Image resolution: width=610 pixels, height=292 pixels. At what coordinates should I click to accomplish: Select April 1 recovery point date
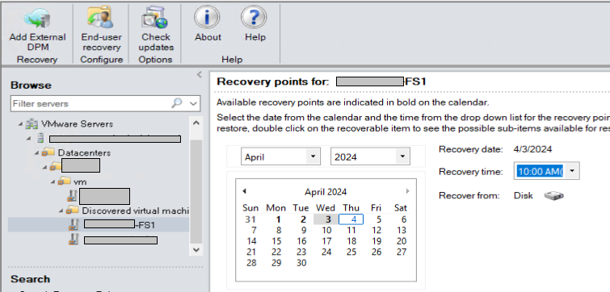[278, 219]
